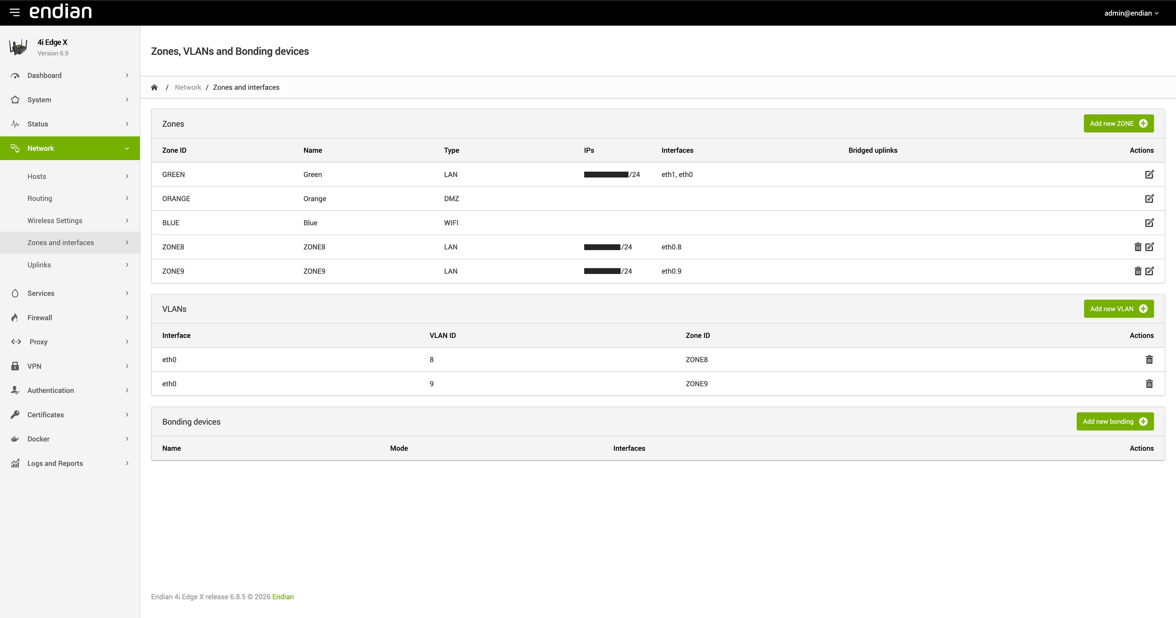The width and height of the screenshot is (1176, 618).
Task: Collapse the Network section chevron
Action: tap(127, 148)
